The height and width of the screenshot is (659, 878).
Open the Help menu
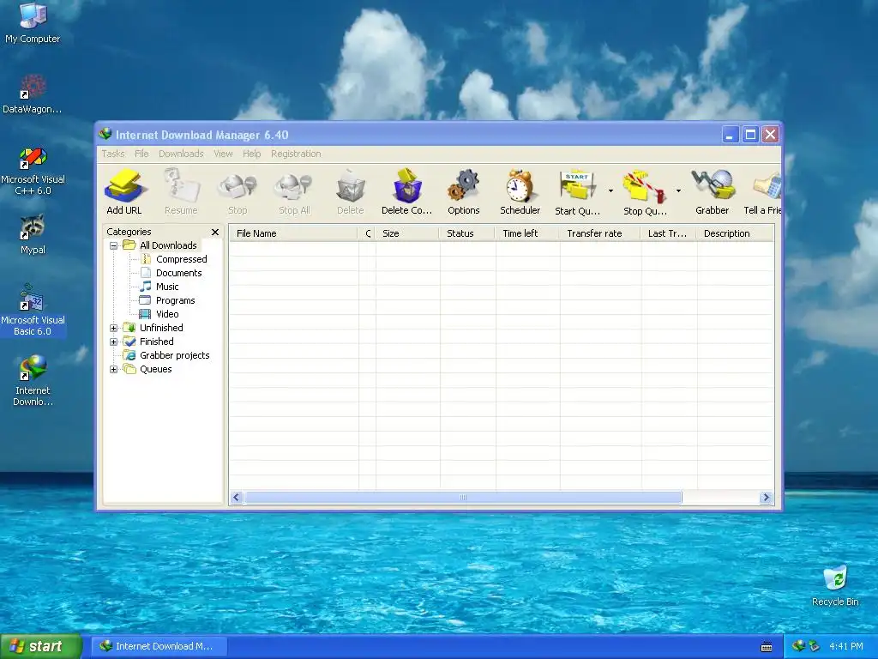coord(251,154)
